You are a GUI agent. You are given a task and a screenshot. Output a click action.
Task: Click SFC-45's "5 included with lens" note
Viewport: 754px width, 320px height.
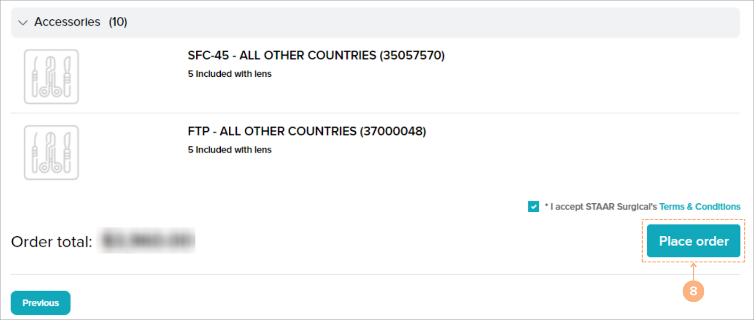(x=230, y=74)
